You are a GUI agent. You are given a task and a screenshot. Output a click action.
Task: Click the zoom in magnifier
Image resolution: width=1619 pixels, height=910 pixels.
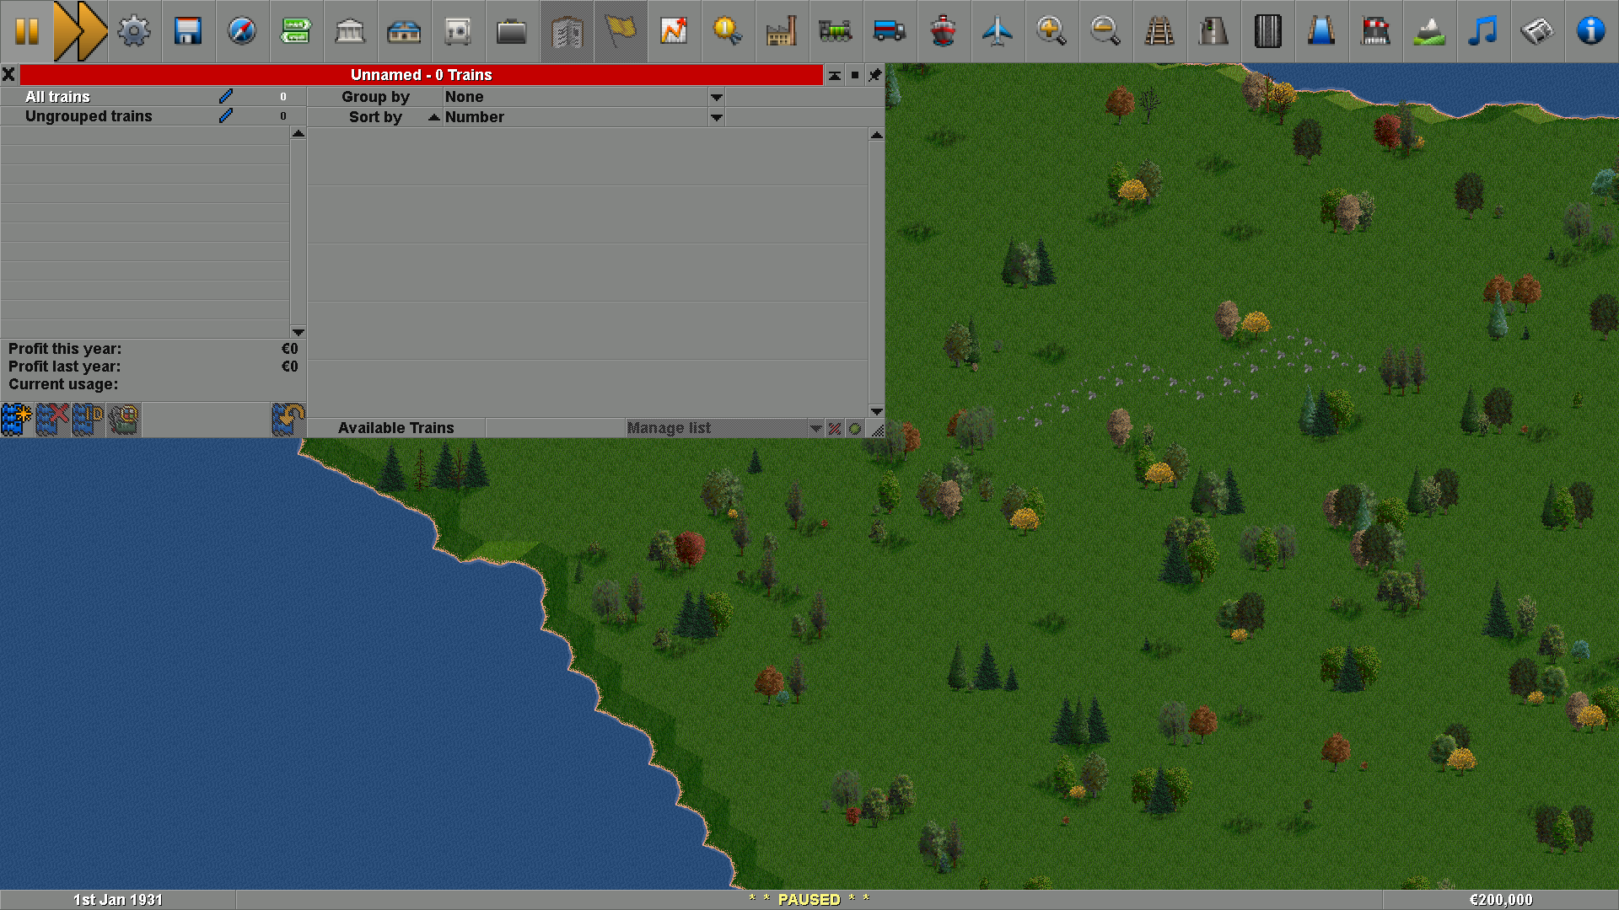click(x=1052, y=31)
